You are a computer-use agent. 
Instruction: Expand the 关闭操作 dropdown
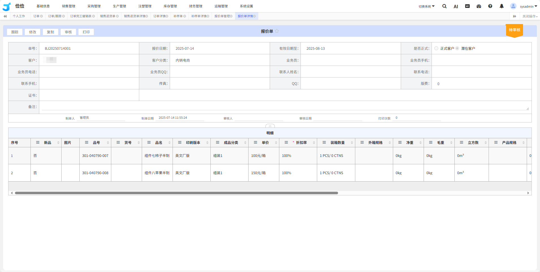pyautogui.click(x=530, y=16)
